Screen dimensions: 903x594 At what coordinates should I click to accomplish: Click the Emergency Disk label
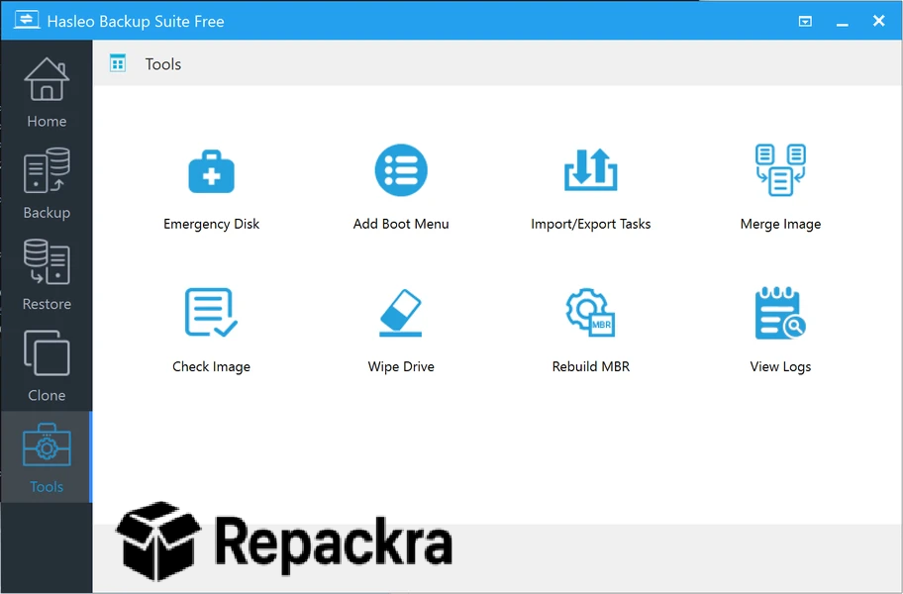point(211,224)
